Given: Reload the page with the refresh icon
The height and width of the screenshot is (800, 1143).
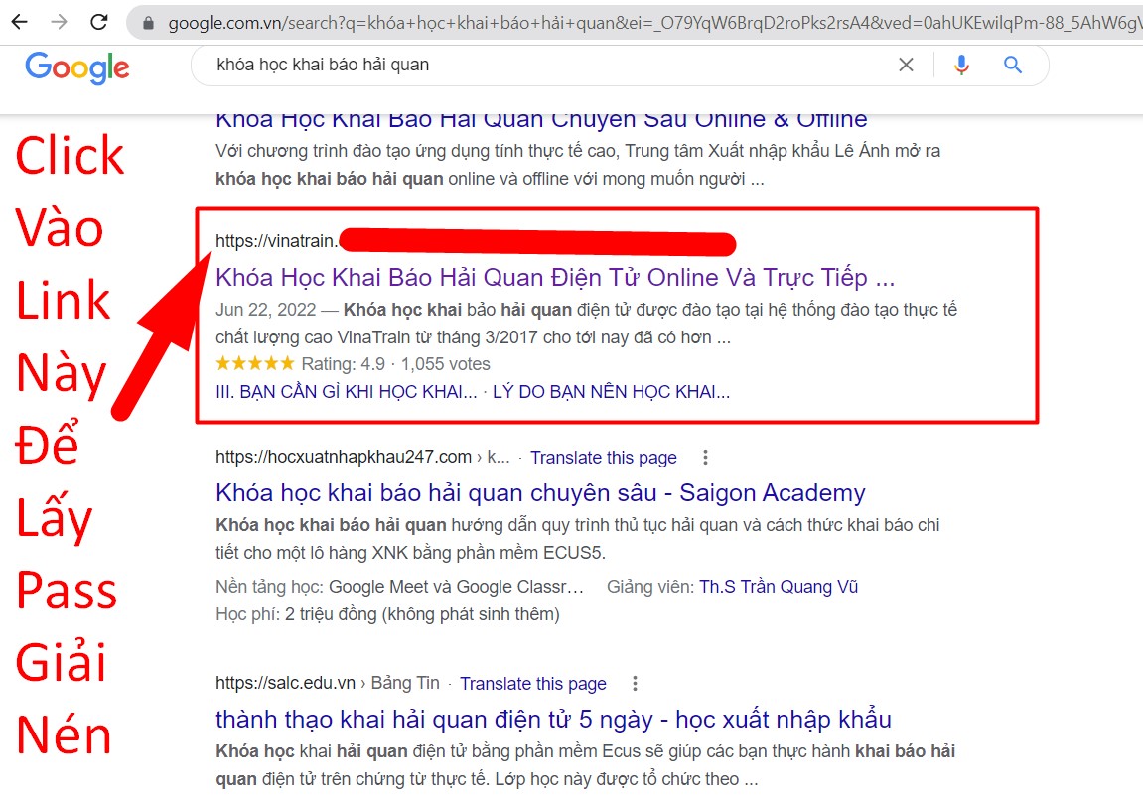Looking at the screenshot, I should 99,23.
